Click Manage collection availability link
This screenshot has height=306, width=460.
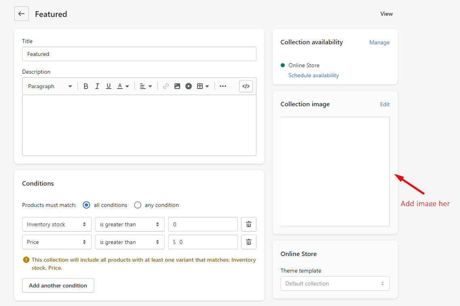click(x=379, y=42)
